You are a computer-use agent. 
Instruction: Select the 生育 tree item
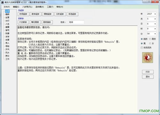(x=7, y=18)
